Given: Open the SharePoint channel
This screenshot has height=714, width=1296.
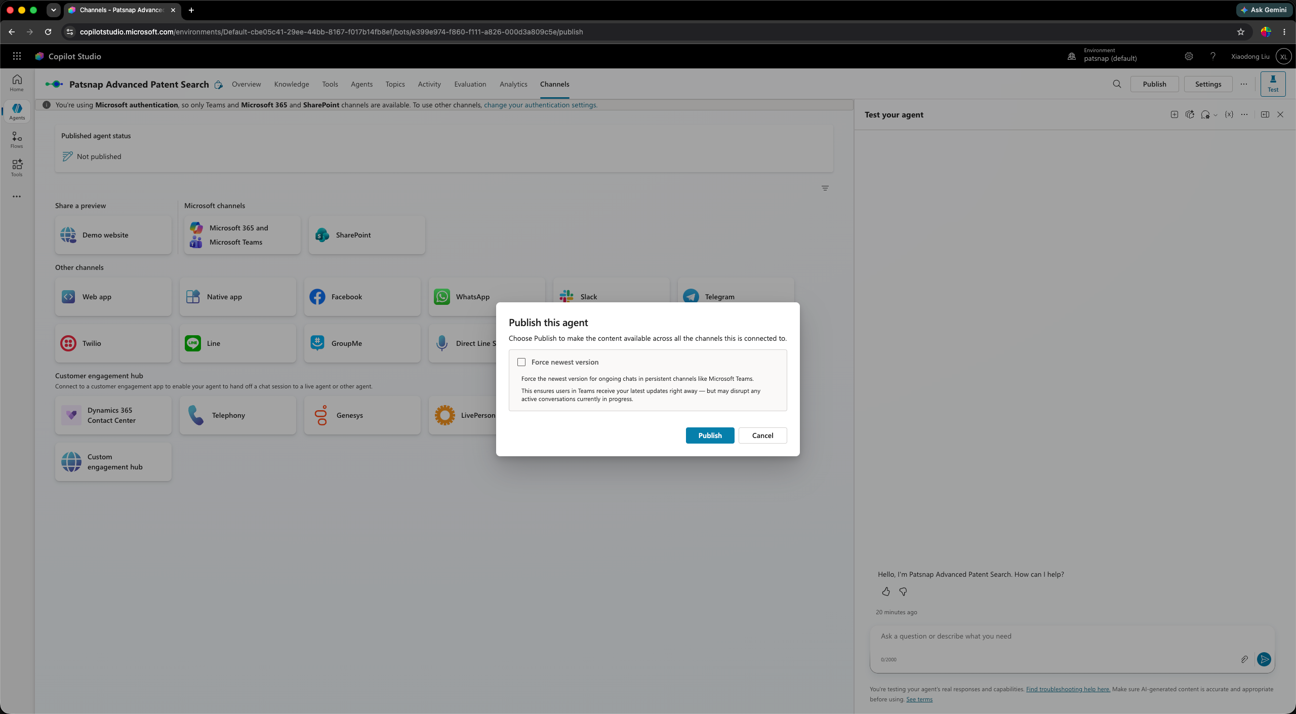Looking at the screenshot, I should tap(367, 235).
